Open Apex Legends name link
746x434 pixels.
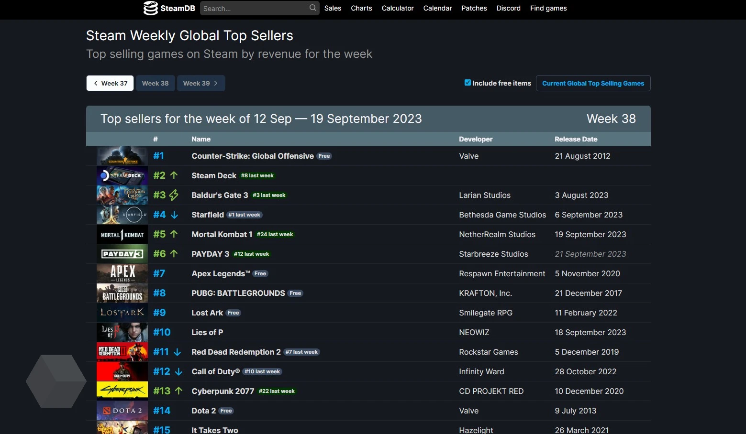(x=221, y=273)
